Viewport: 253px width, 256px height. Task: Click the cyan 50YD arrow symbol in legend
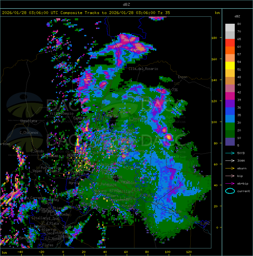point(230,153)
